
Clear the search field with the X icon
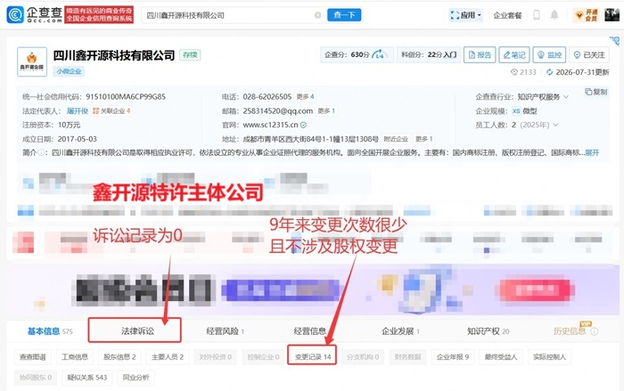tap(317, 15)
